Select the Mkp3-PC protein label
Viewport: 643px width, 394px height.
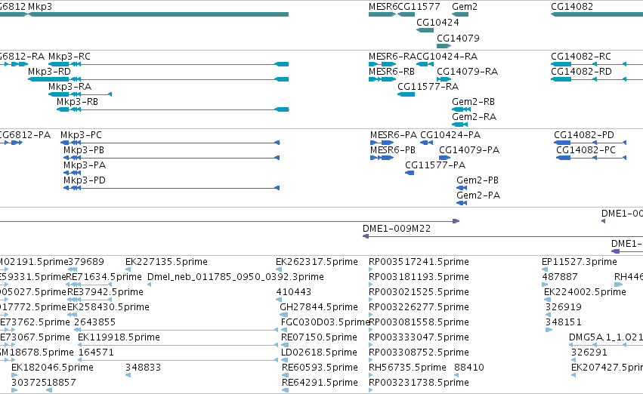pyautogui.click(x=81, y=135)
